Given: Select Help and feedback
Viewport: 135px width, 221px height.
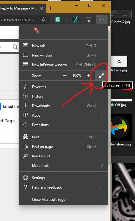Looking at the screenshot, I should coord(63,187).
